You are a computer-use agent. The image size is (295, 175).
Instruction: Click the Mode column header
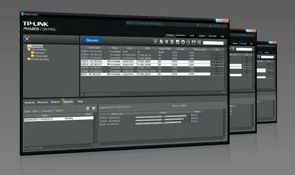coord(129,48)
